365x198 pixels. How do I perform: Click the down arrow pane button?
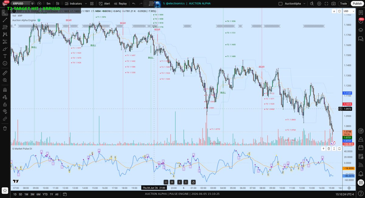[x=334, y=11]
